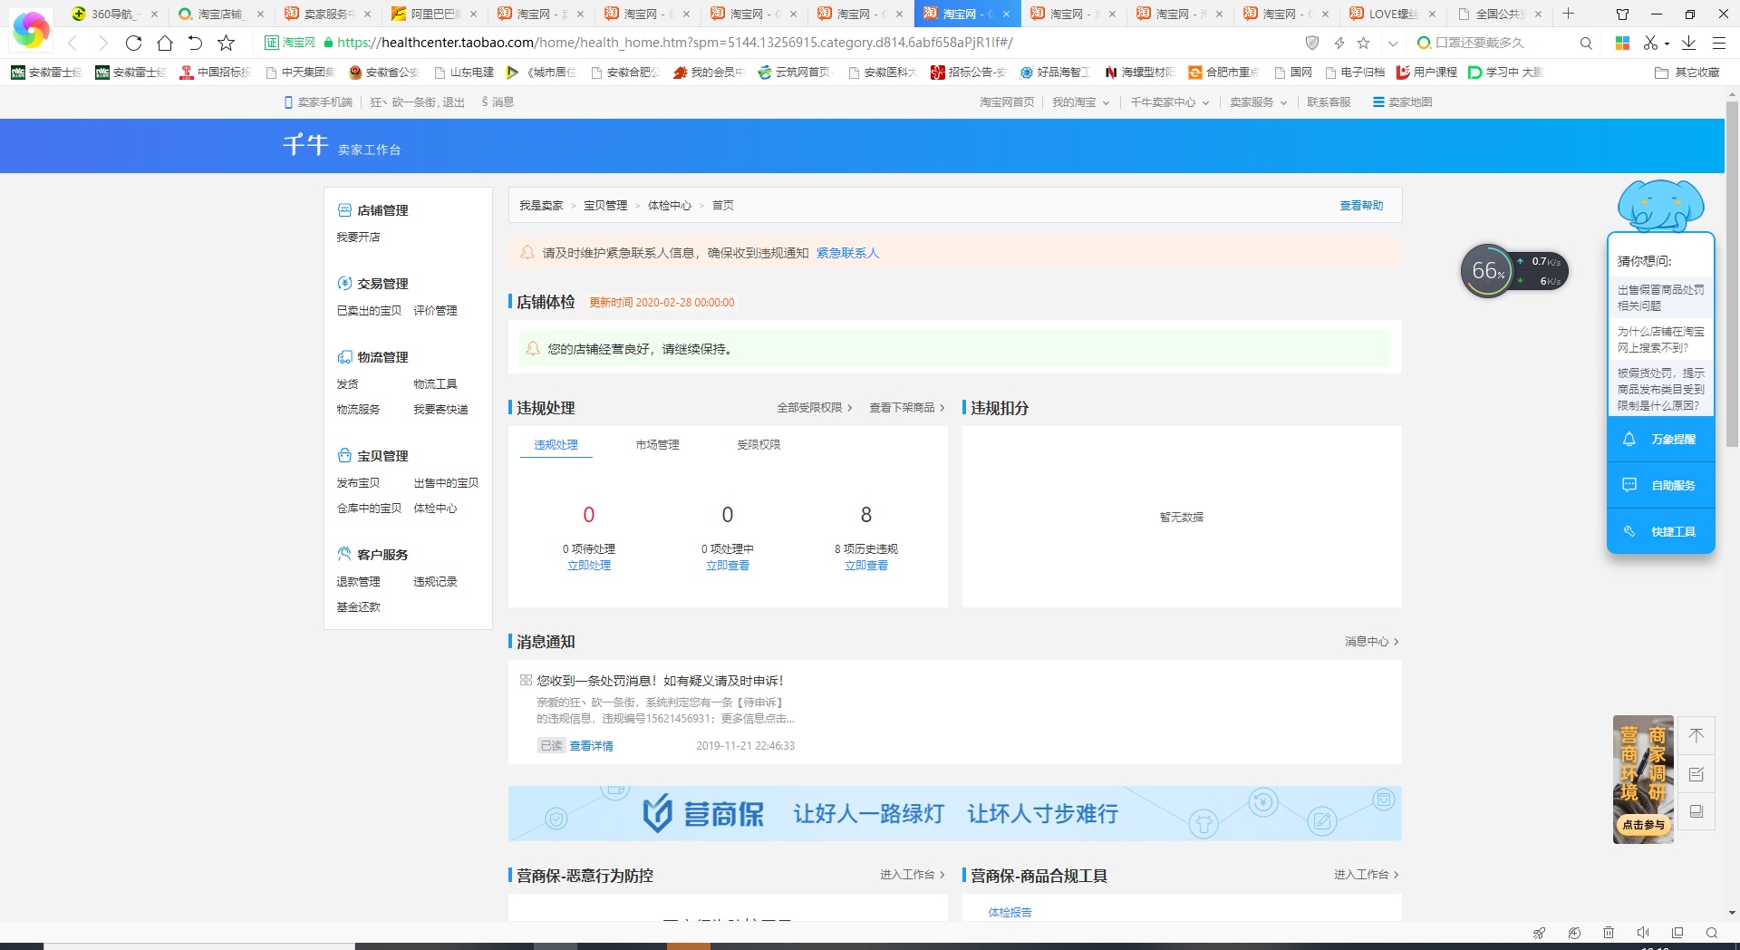Select the 受限权限 tab
The image size is (1740, 950).
[759, 445]
